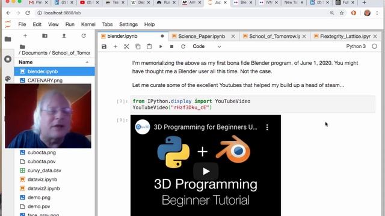Select blender.ipynb in file list
385x216 pixels.
55,71
